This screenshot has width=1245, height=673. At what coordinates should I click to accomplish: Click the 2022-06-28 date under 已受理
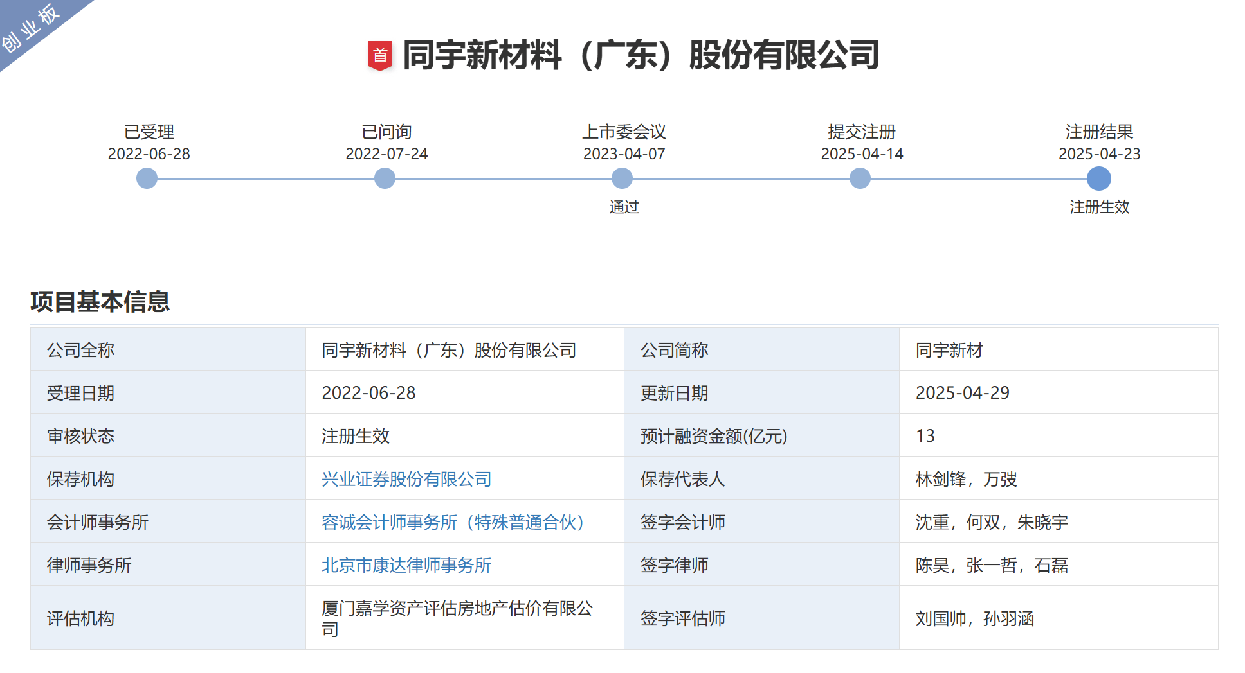pyautogui.click(x=149, y=154)
